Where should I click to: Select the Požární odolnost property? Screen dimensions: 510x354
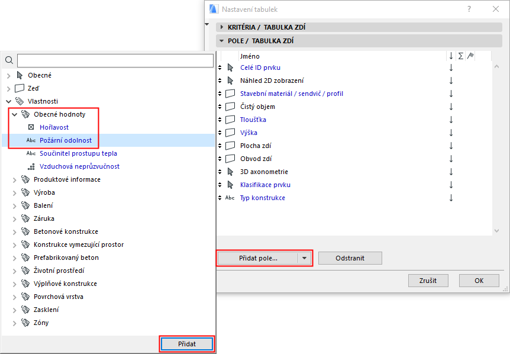66,140
